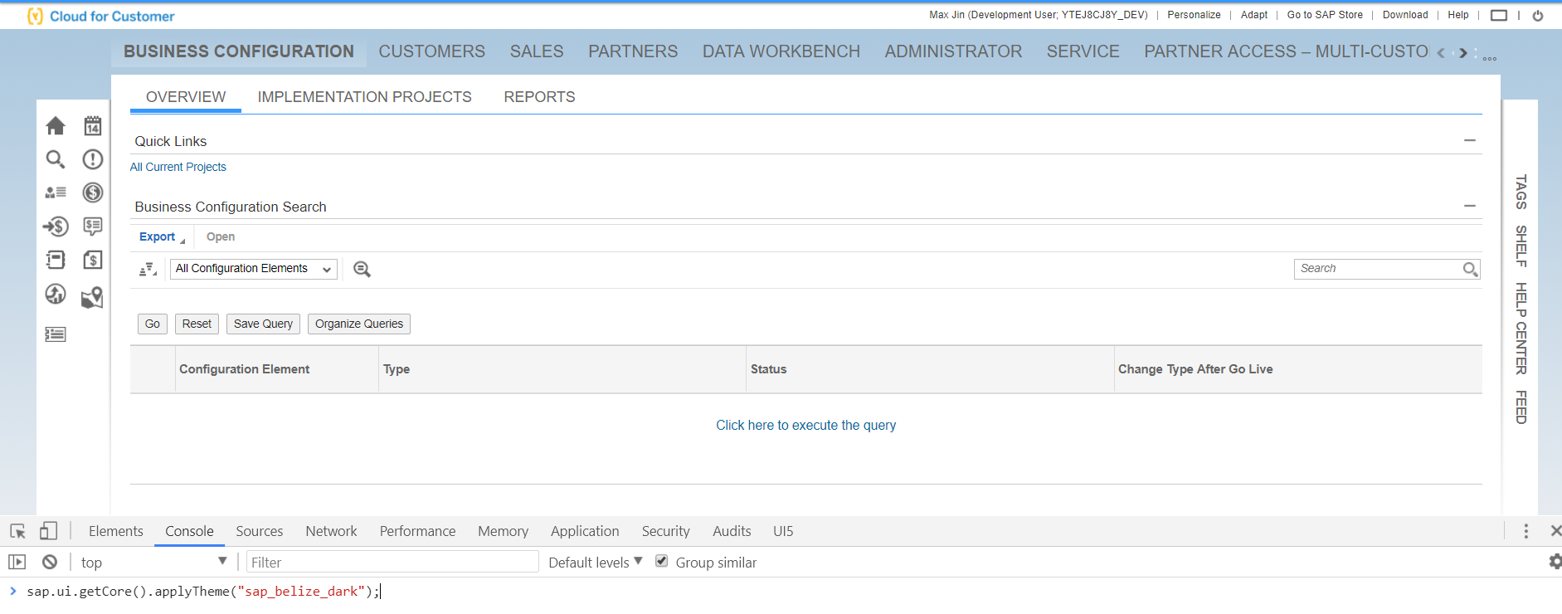
Task: Open the Service work center
Action: coord(1083,51)
